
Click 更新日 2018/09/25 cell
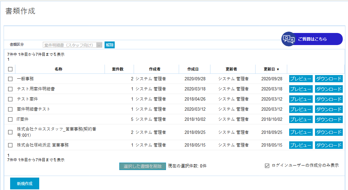[272, 132]
